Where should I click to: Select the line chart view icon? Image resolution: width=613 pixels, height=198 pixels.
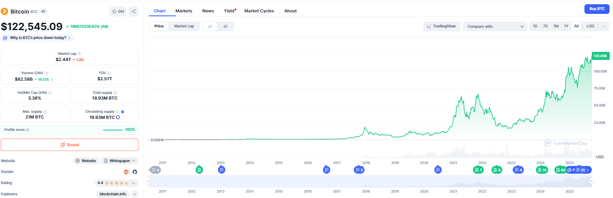click(210, 26)
